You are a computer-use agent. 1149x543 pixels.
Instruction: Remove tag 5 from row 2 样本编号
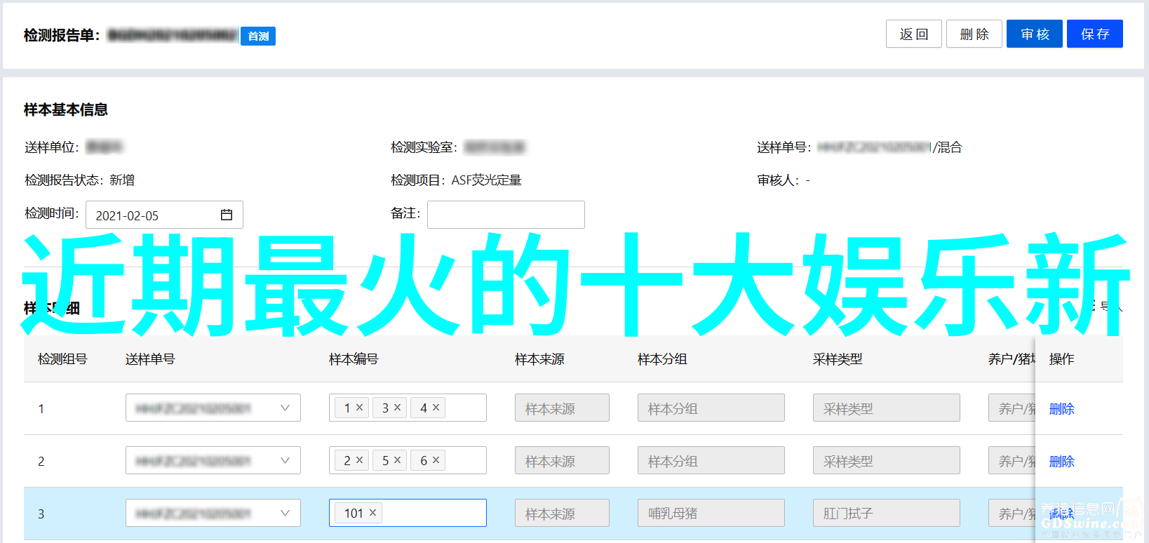pos(397,460)
